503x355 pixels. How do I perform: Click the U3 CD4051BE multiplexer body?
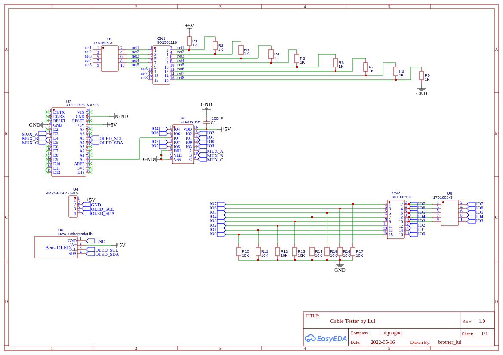tap(183, 144)
